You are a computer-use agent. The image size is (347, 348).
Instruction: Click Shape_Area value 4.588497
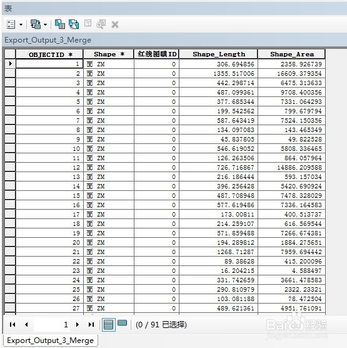tap(306, 270)
